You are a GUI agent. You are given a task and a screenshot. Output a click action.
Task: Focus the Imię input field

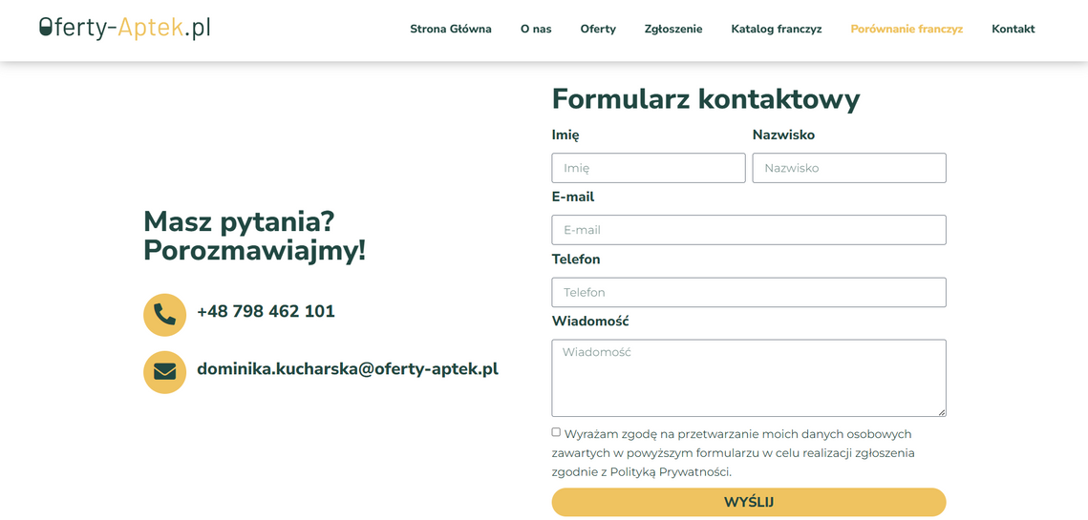tap(648, 168)
